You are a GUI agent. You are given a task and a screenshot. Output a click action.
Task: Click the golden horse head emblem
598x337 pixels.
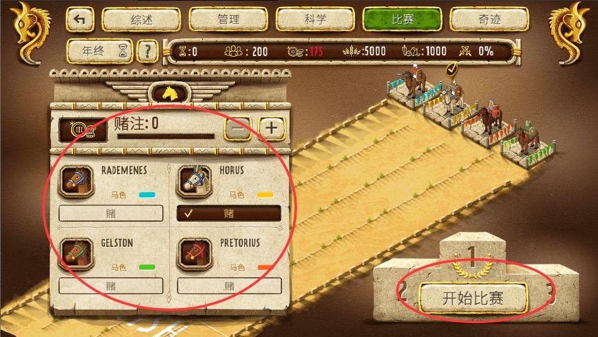click(x=170, y=93)
